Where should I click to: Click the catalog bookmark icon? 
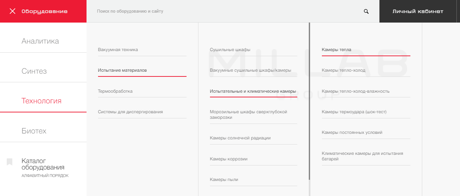coord(10,162)
